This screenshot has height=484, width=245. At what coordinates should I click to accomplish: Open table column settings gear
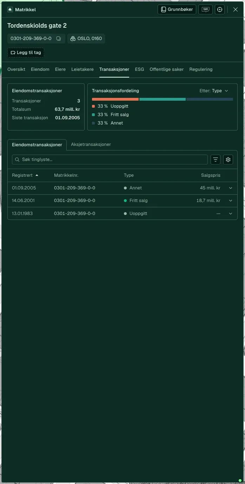click(x=228, y=160)
